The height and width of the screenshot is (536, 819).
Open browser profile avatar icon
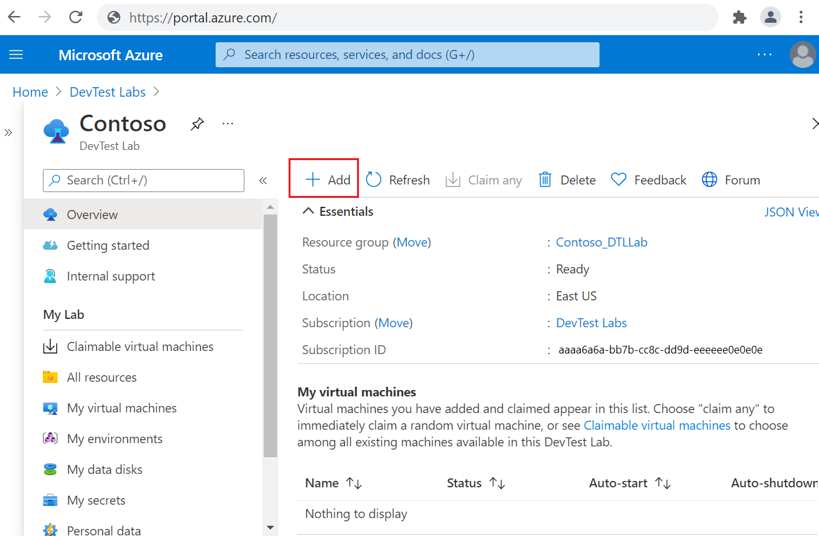pyautogui.click(x=770, y=17)
